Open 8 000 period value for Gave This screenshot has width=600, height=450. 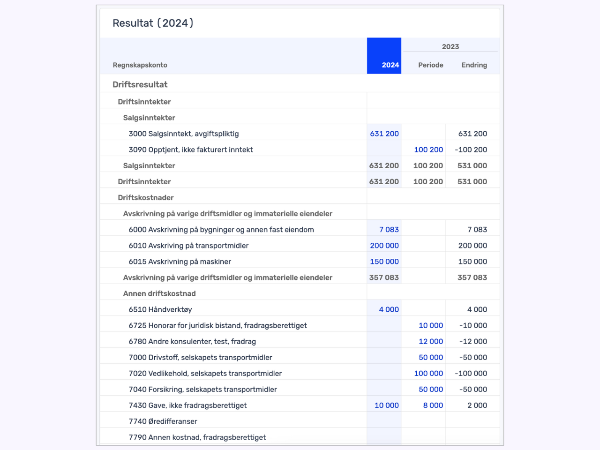[x=433, y=405]
